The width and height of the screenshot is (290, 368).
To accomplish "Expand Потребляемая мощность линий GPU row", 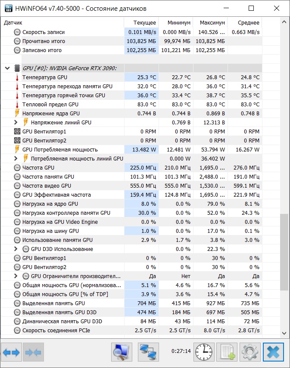I will click(16, 159).
